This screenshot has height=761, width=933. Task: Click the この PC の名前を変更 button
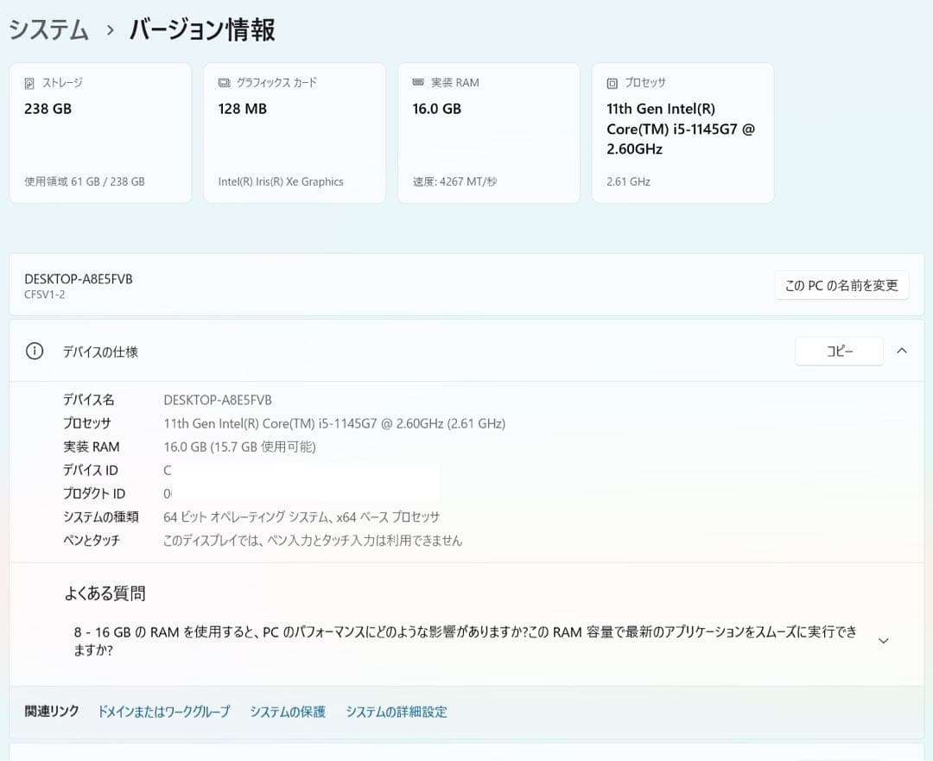coord(841,285)
